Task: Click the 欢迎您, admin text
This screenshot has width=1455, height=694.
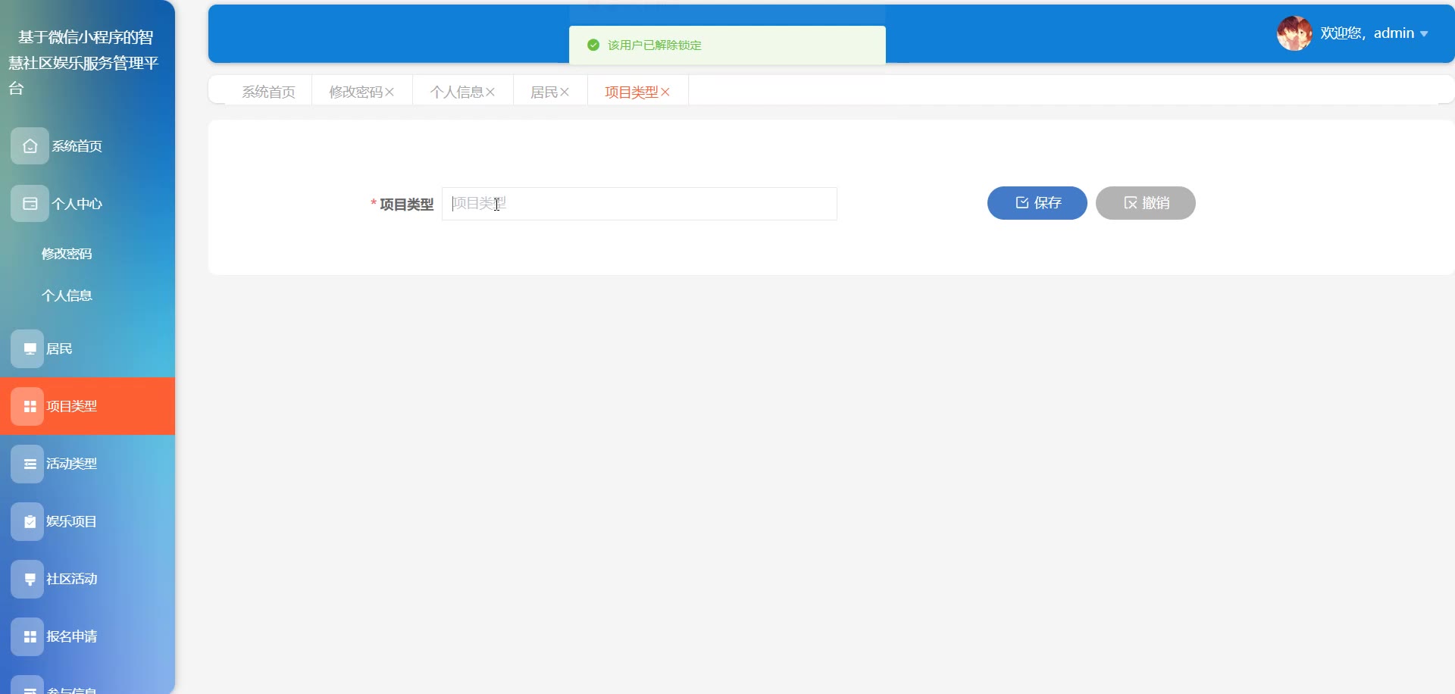Action: 1367,33
